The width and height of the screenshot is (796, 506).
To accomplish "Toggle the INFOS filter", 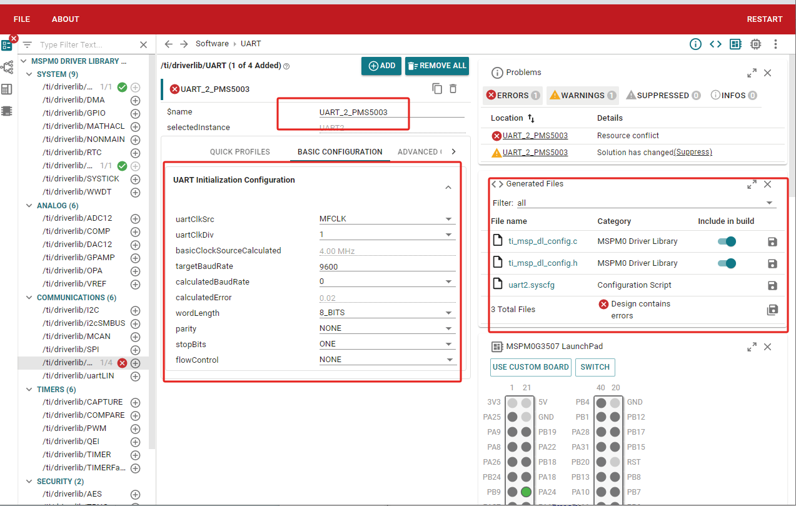I will pyautogui.click(x=733, y=95).
